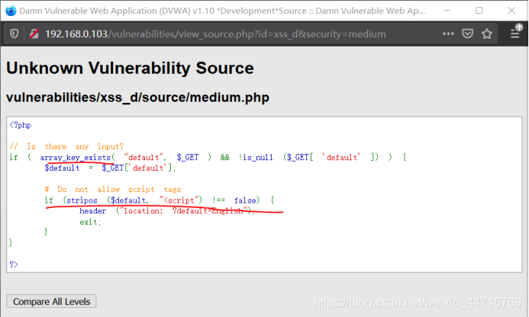Close the Firefox window
Image resolution: width=529 pixels, height=317 pixels.
click(x=511, y=11)
